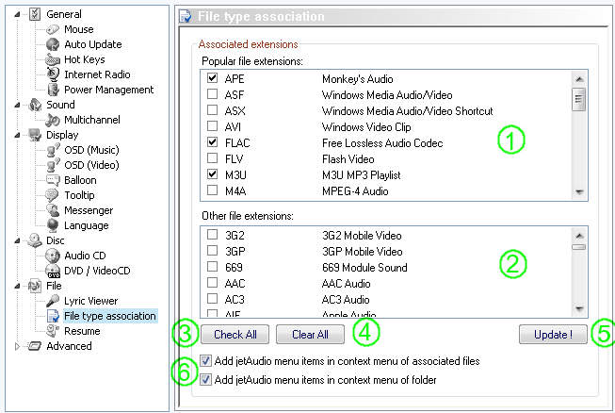Click the Messenger icon
The image size is (615, 413).
click(53, 210)
